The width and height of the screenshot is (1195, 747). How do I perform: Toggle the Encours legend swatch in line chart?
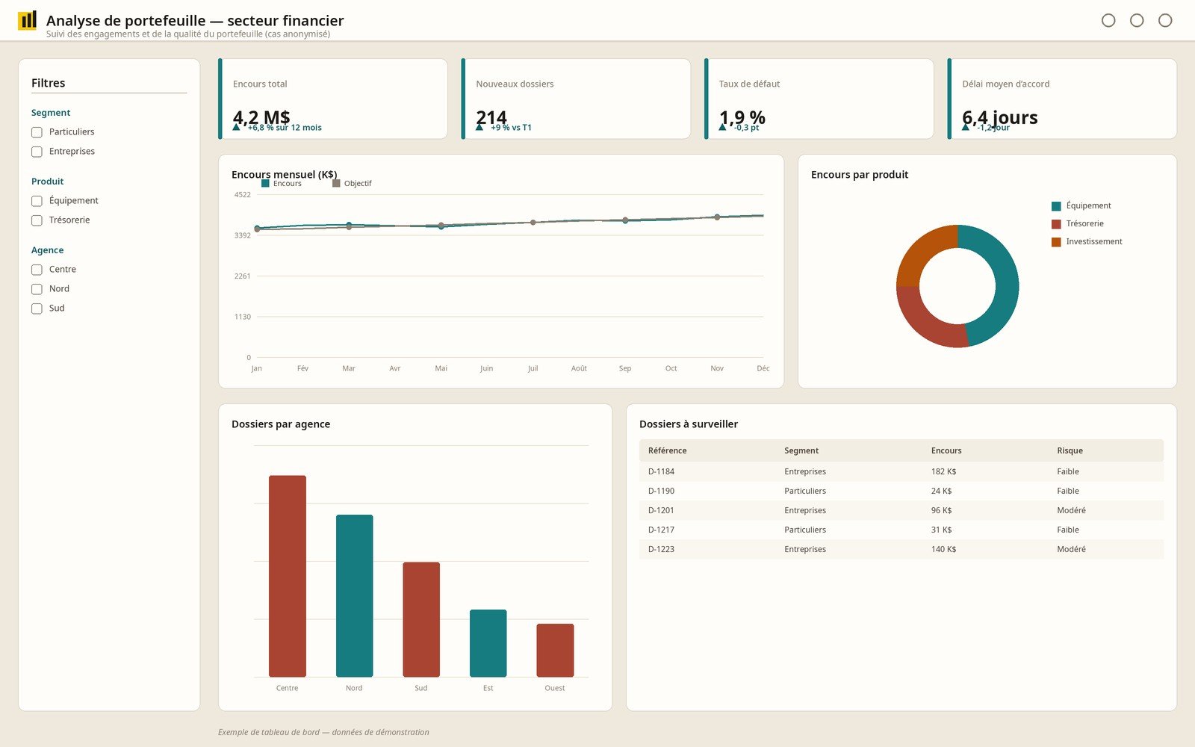tap(265, 183)
